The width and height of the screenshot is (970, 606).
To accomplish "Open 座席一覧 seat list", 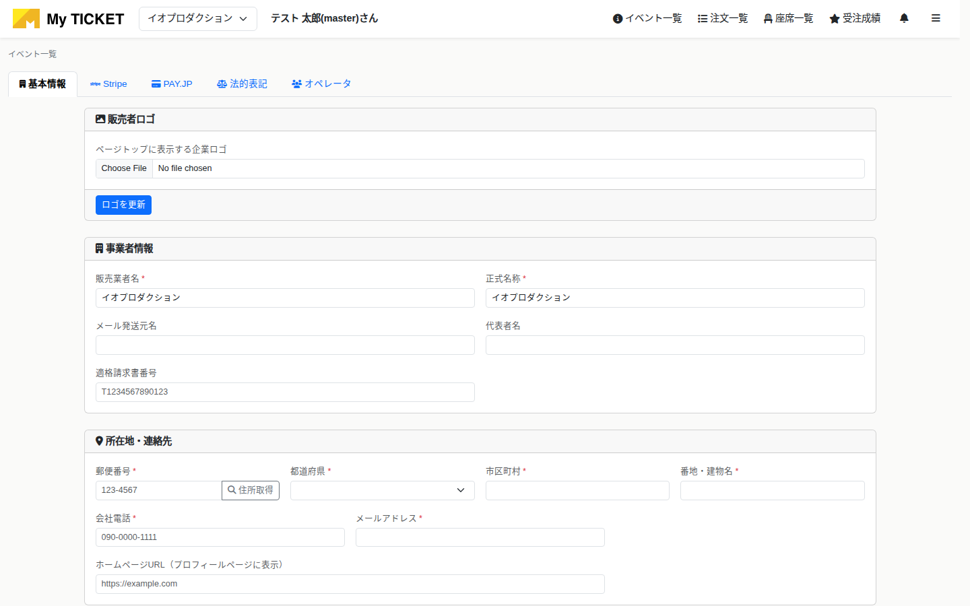I will 788,18.
